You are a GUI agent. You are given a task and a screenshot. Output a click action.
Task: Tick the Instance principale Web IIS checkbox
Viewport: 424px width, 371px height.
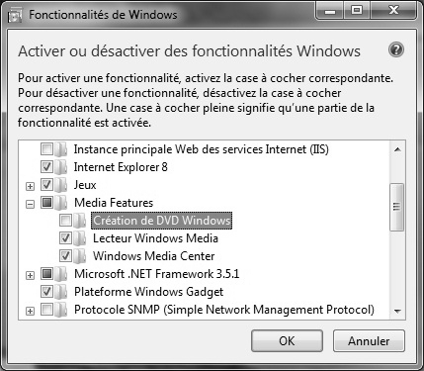click(x=46, y=149)
